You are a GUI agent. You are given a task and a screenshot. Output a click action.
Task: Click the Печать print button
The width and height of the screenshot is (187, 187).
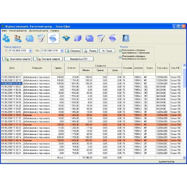point(90,51)
